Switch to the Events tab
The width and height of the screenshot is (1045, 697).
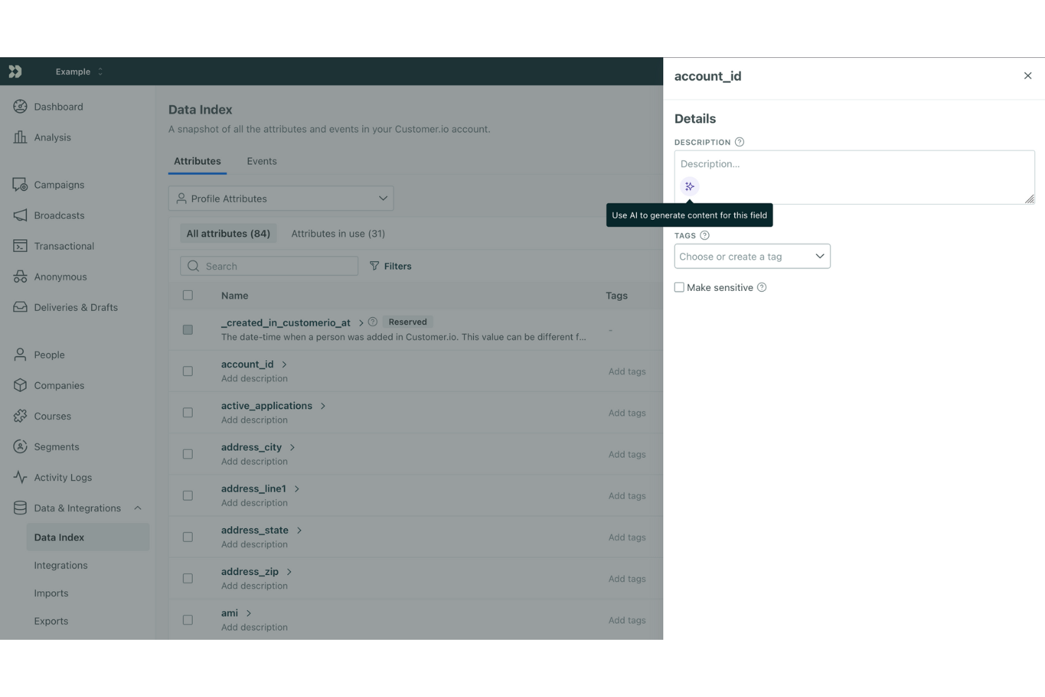[261, 161]
